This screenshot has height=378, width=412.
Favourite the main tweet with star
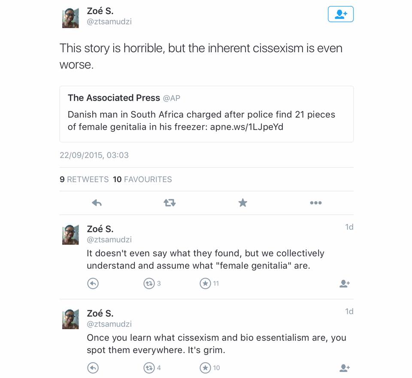242,203
